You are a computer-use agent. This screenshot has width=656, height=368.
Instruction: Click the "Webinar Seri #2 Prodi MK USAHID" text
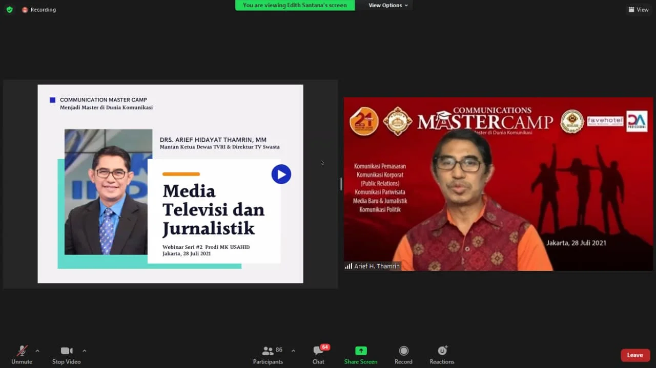(206, 247)
